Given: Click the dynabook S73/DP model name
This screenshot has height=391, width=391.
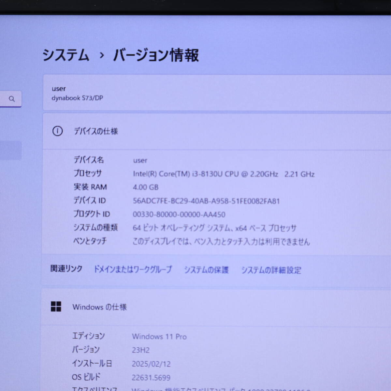Looking at the screenshot, I should (x=77, y=98).
